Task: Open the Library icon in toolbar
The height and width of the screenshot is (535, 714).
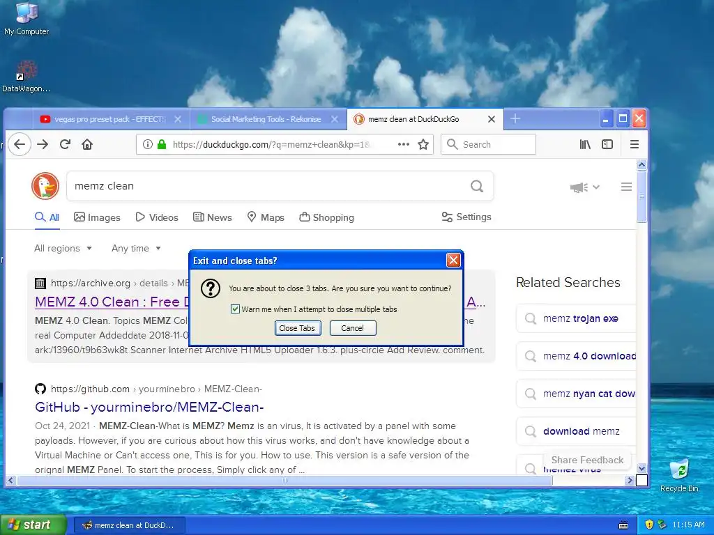Action: pos(585,145)
